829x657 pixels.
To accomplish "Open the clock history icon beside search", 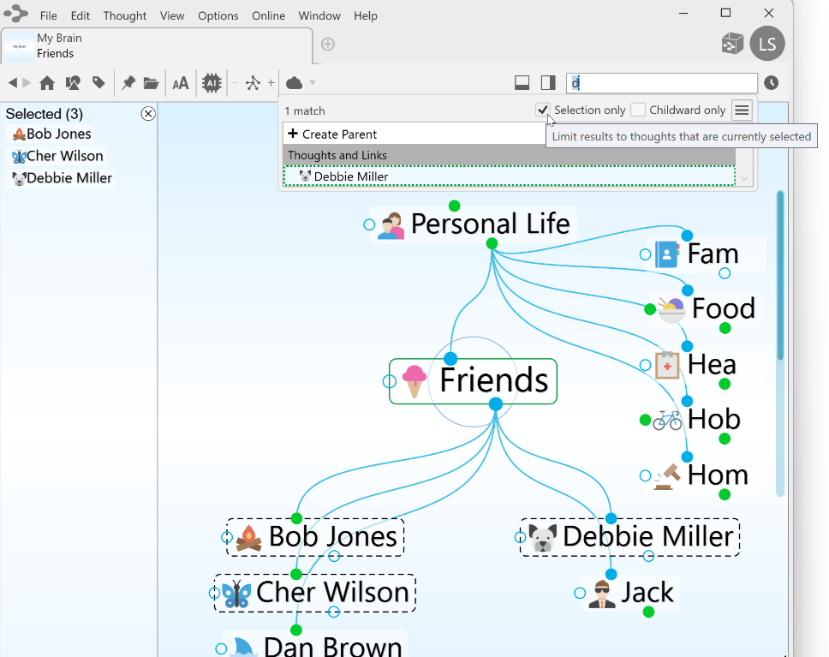I will [772, 83].
